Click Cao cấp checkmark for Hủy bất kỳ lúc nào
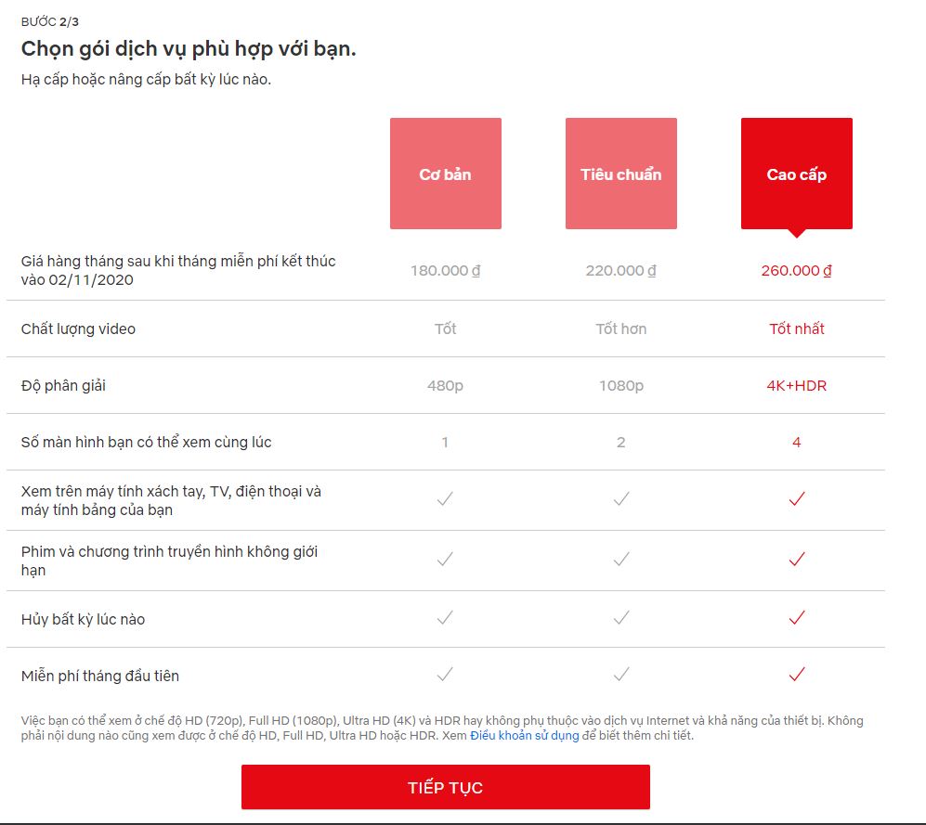Image resolution: width=926 pixels, height=825 pixels. [796, 618]
